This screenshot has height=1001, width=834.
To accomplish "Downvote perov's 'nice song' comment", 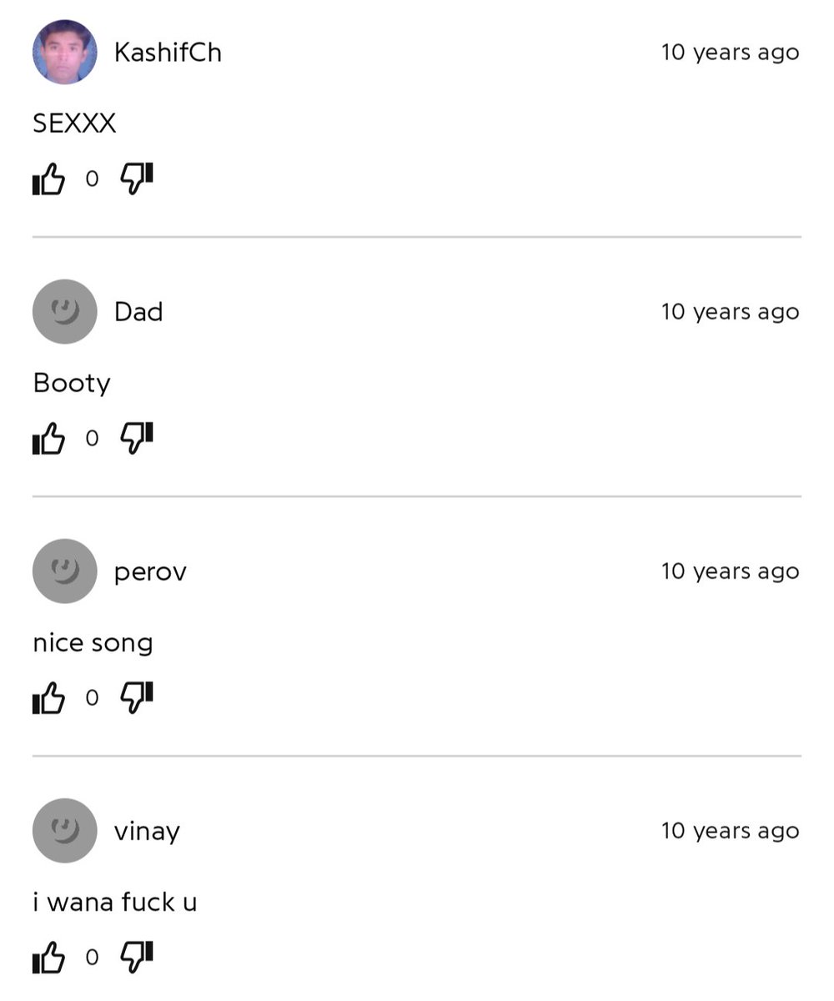I will 137,697.
